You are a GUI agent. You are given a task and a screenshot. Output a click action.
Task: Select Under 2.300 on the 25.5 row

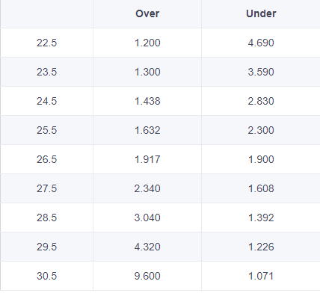(x=261, y=130)
